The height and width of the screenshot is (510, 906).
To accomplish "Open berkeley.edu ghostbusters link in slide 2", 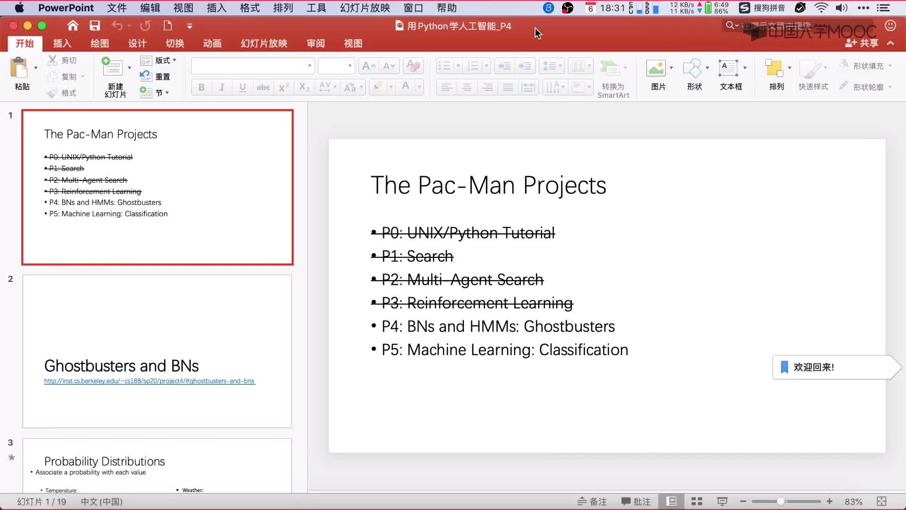I will pos(150,381).
